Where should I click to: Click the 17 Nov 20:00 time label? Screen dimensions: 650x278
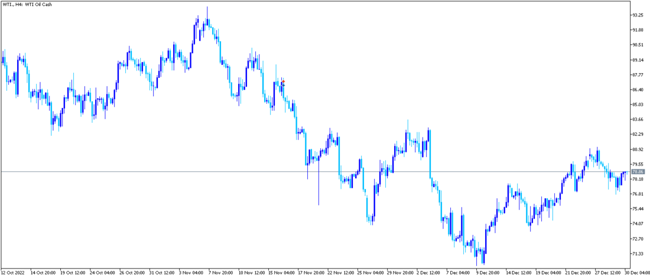click(x=310, y=273)
